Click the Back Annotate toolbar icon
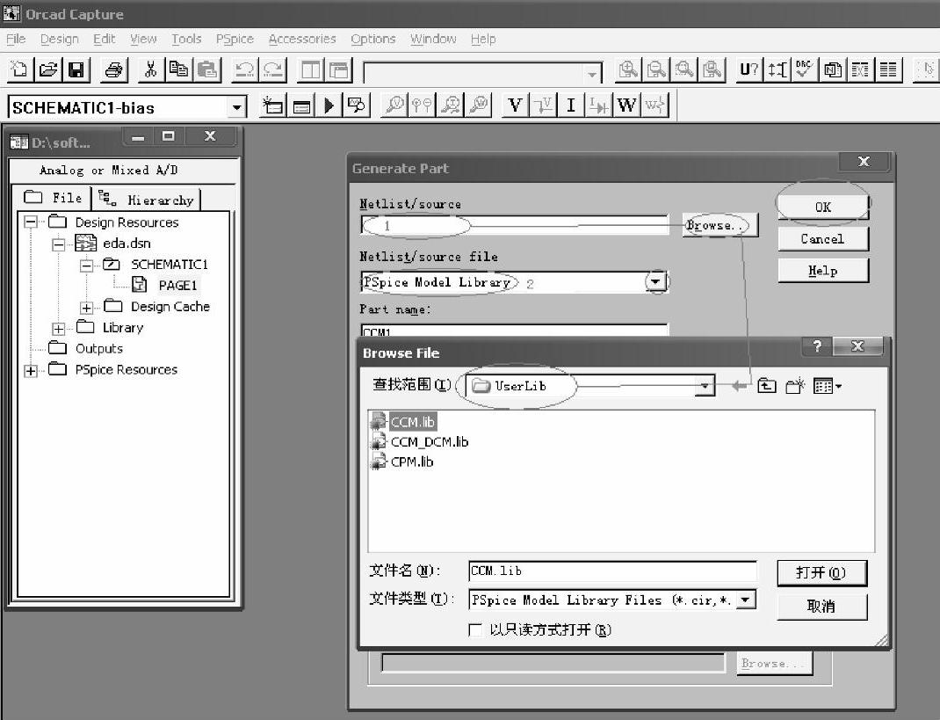The height and width of the screenshot is (720, 940). click(x=777, y=70)
